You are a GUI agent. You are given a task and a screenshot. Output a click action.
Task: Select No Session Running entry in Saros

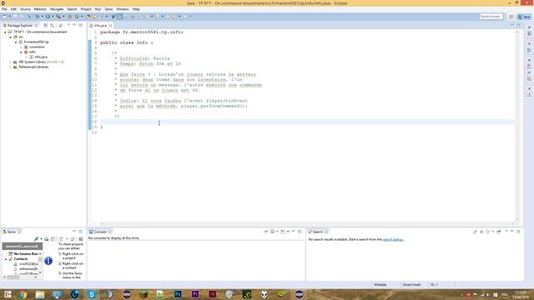23,253
